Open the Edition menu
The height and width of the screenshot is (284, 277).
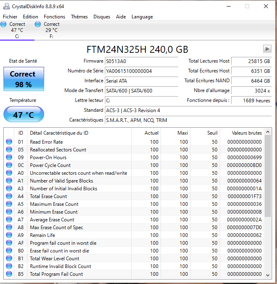pos(30,17)
